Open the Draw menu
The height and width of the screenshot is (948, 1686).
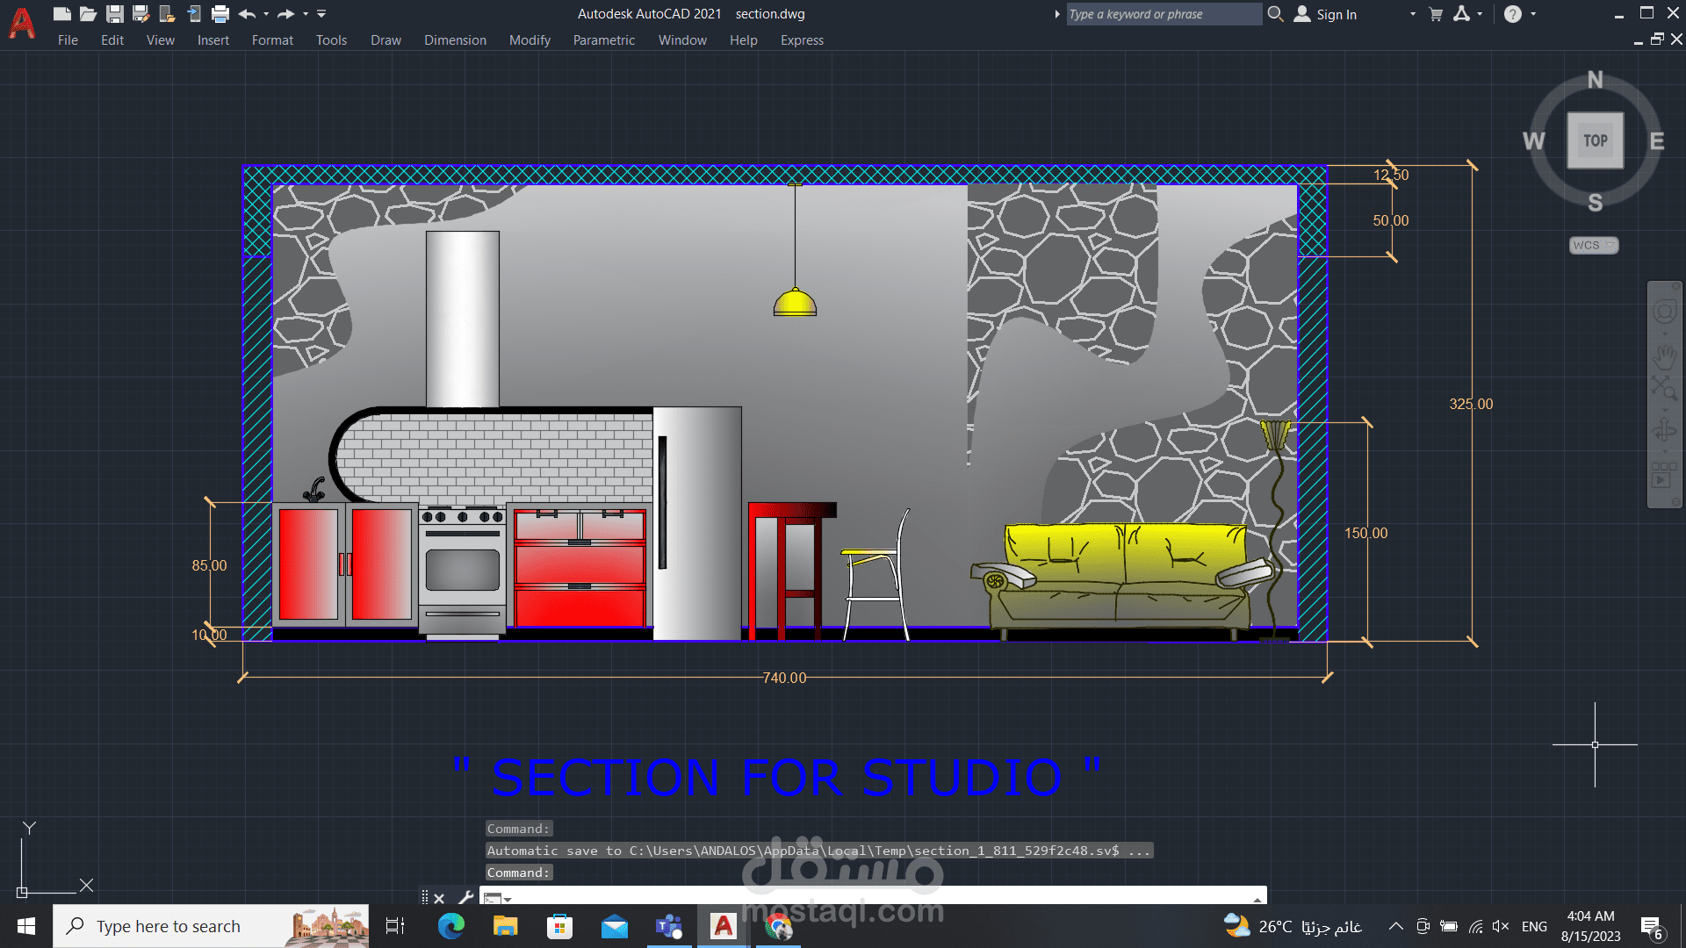385,40
